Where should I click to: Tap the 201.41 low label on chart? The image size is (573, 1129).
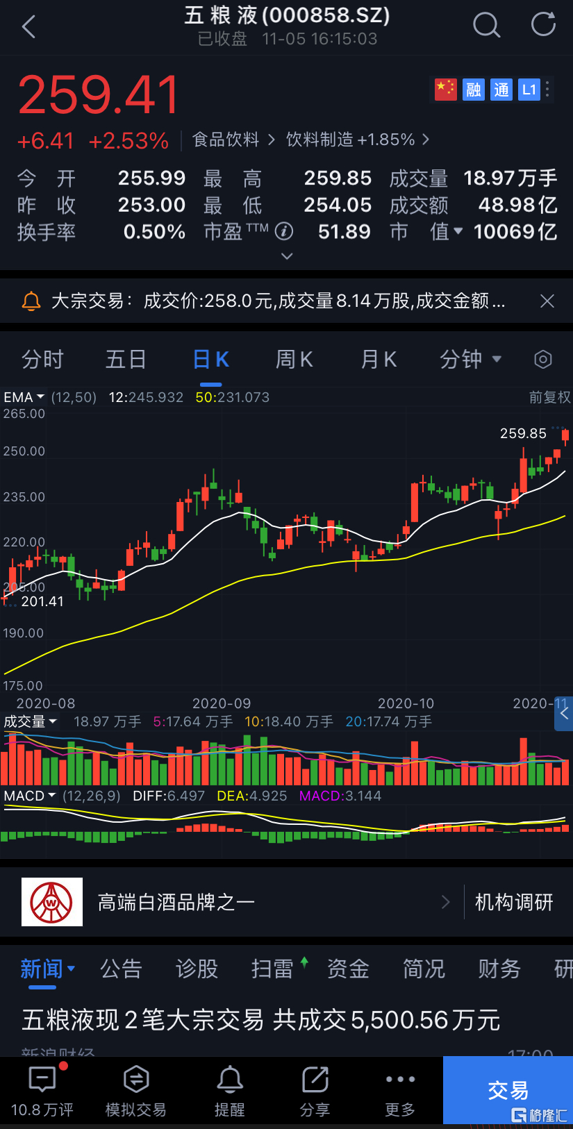(x=42, y=601)
